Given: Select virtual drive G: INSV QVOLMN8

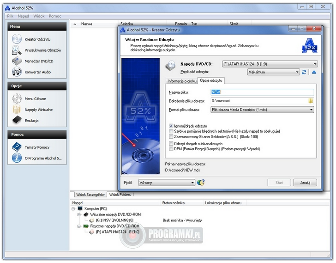Looking at the screenshot, I should [114, 220].
